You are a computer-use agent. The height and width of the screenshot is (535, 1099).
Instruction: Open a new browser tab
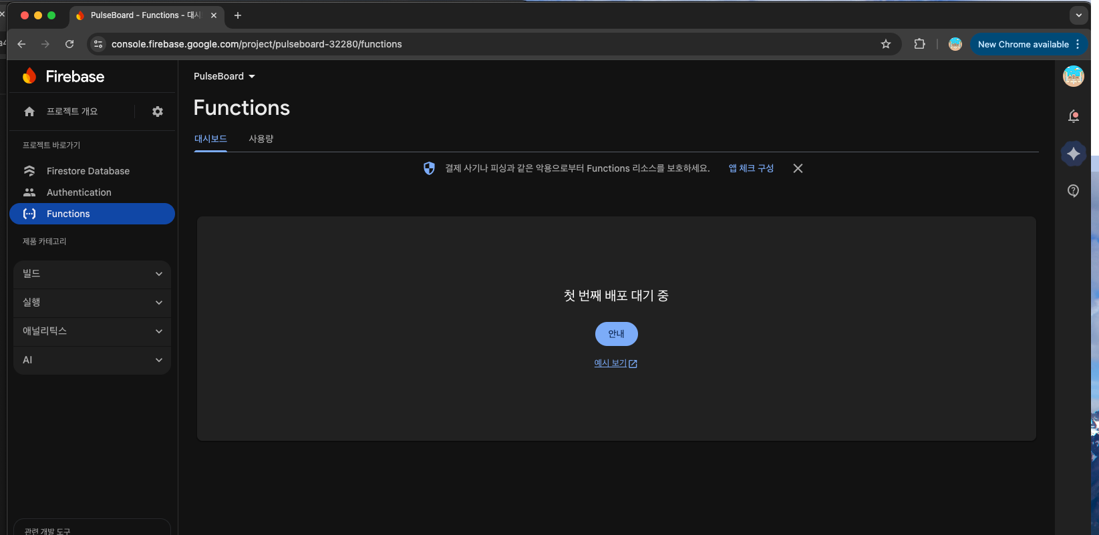click(x=238, y=15)
